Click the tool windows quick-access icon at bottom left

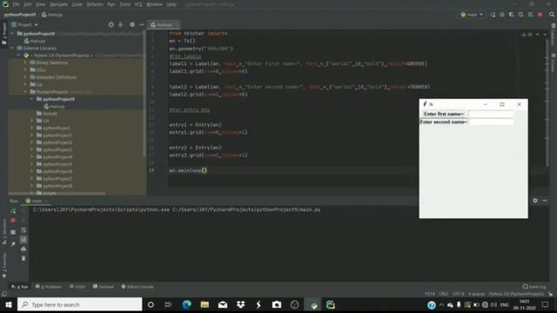[4, 294]
